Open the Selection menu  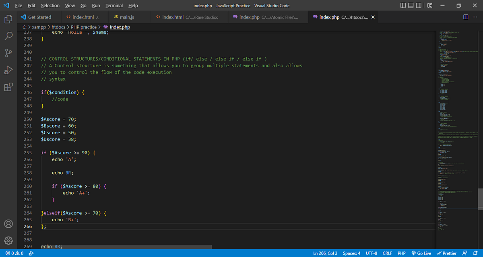[50, 6]
